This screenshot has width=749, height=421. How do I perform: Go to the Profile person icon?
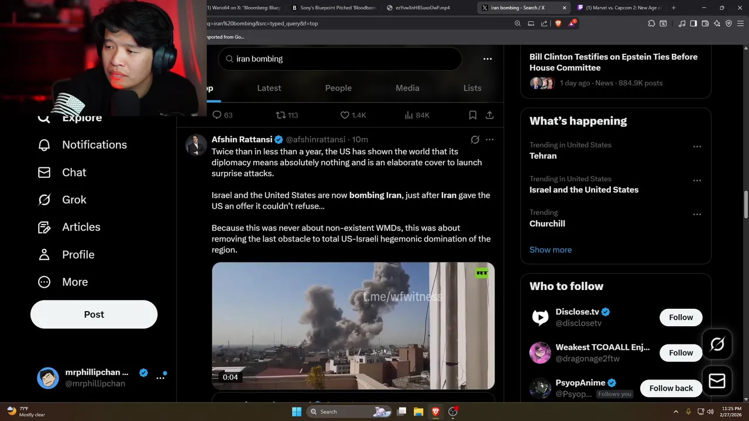(x=44, y=255)
